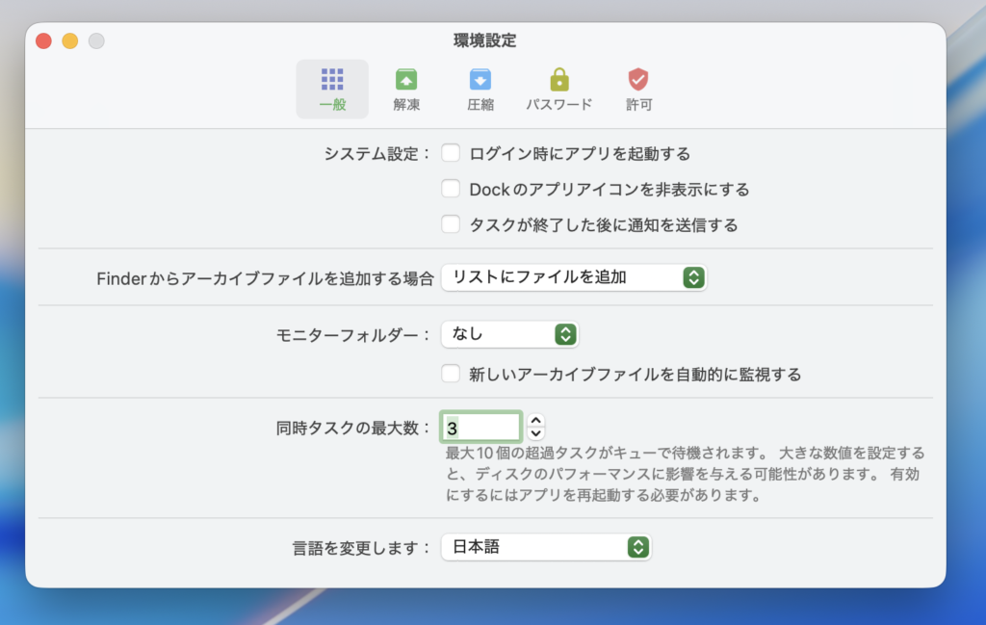Click the パスワード tab text label
The width and height of the screenshot is (986, 625).
pyautogui.click(x=558, y=104)
